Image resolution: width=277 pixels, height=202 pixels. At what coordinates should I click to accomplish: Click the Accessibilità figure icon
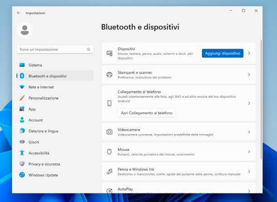[x=22, y=153]
